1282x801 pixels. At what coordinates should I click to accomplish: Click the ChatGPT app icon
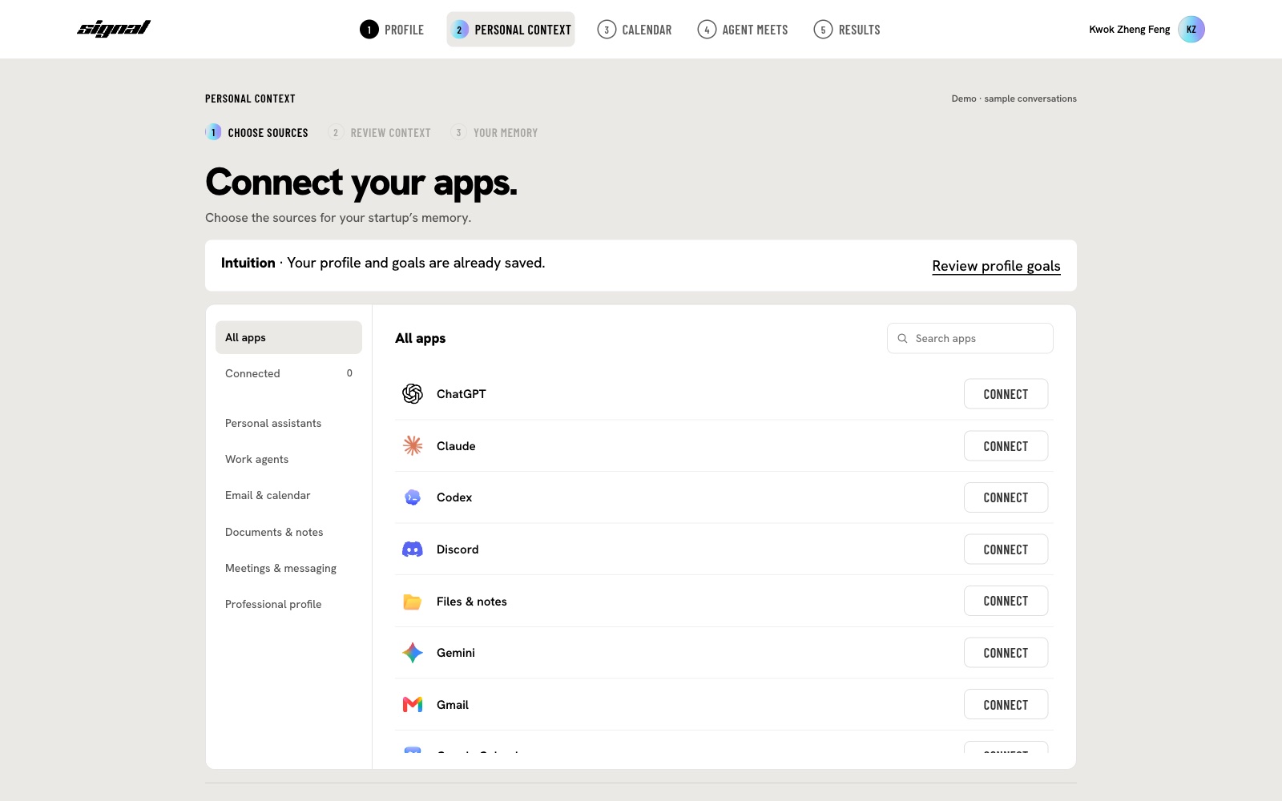click(413, 393)
